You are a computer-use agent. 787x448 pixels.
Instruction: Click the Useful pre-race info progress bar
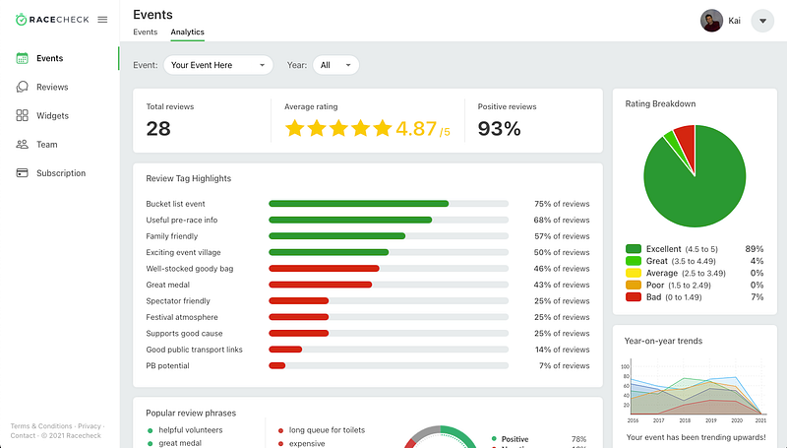click(x=389, y=220)
